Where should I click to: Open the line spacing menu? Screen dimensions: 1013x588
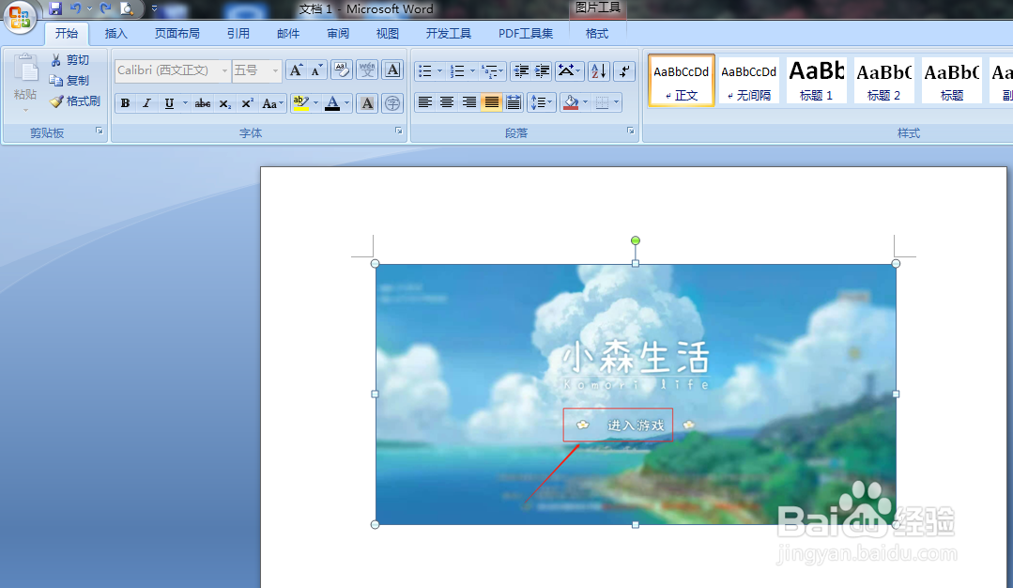point(542,102)
